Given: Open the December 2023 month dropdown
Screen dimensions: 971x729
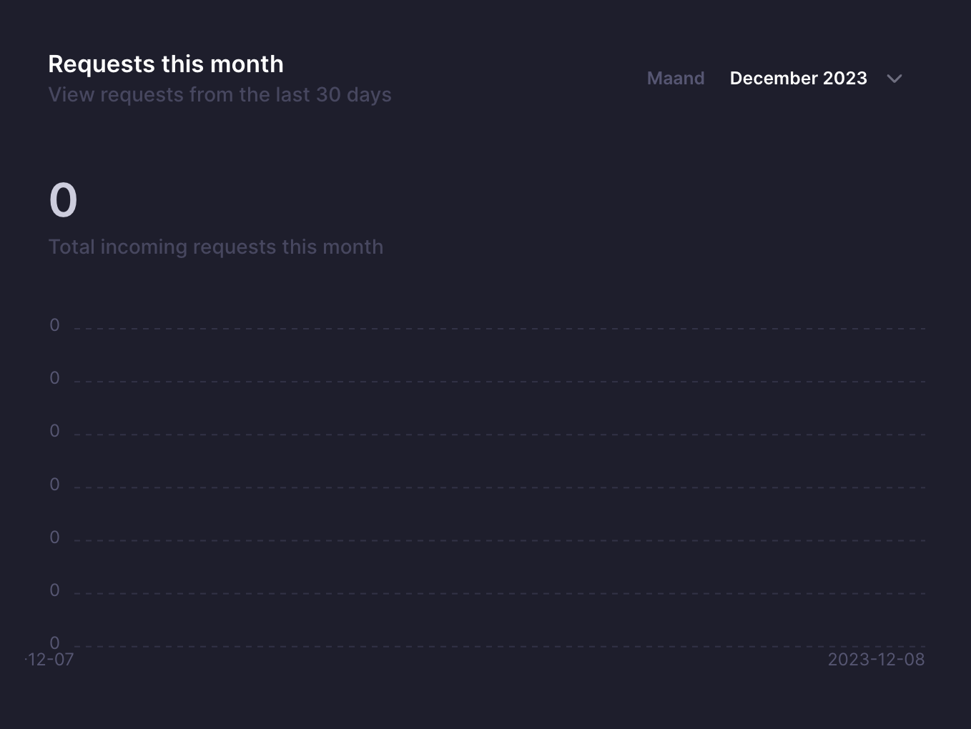Looking at the screenshot, I should point(815,79).
